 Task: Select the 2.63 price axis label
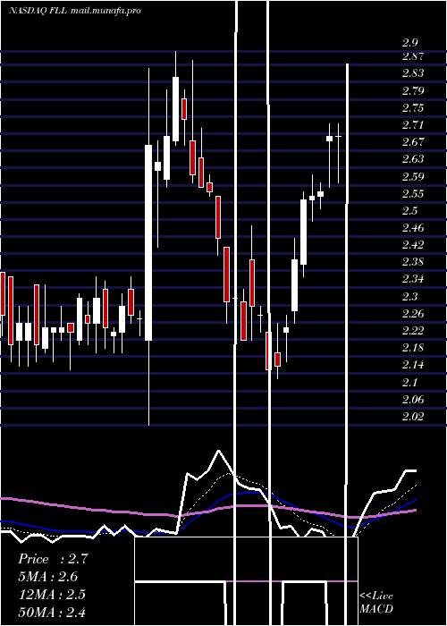click(x=413, y=159)
